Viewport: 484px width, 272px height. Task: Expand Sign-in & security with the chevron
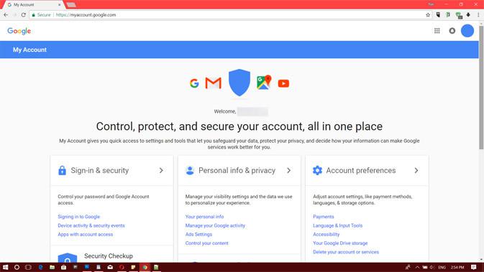[161, 170]
